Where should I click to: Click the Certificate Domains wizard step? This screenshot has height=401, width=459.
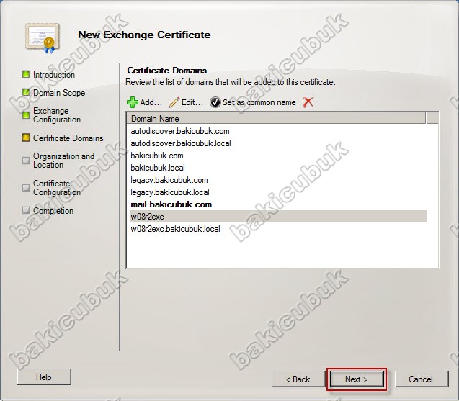[x=68, y=138]
